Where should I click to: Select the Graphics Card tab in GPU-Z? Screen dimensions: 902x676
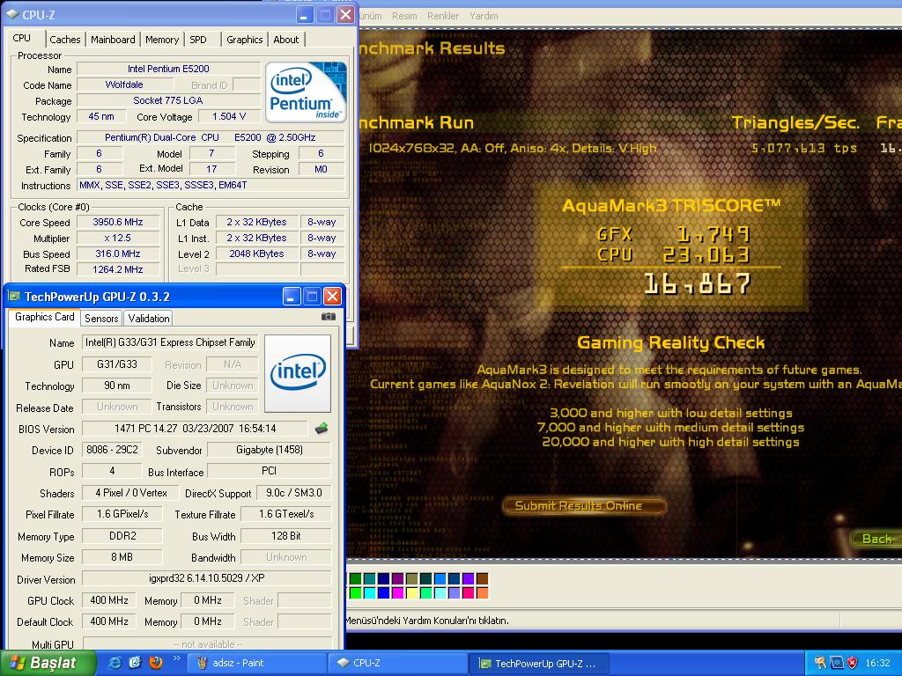[x=44, y=317]
